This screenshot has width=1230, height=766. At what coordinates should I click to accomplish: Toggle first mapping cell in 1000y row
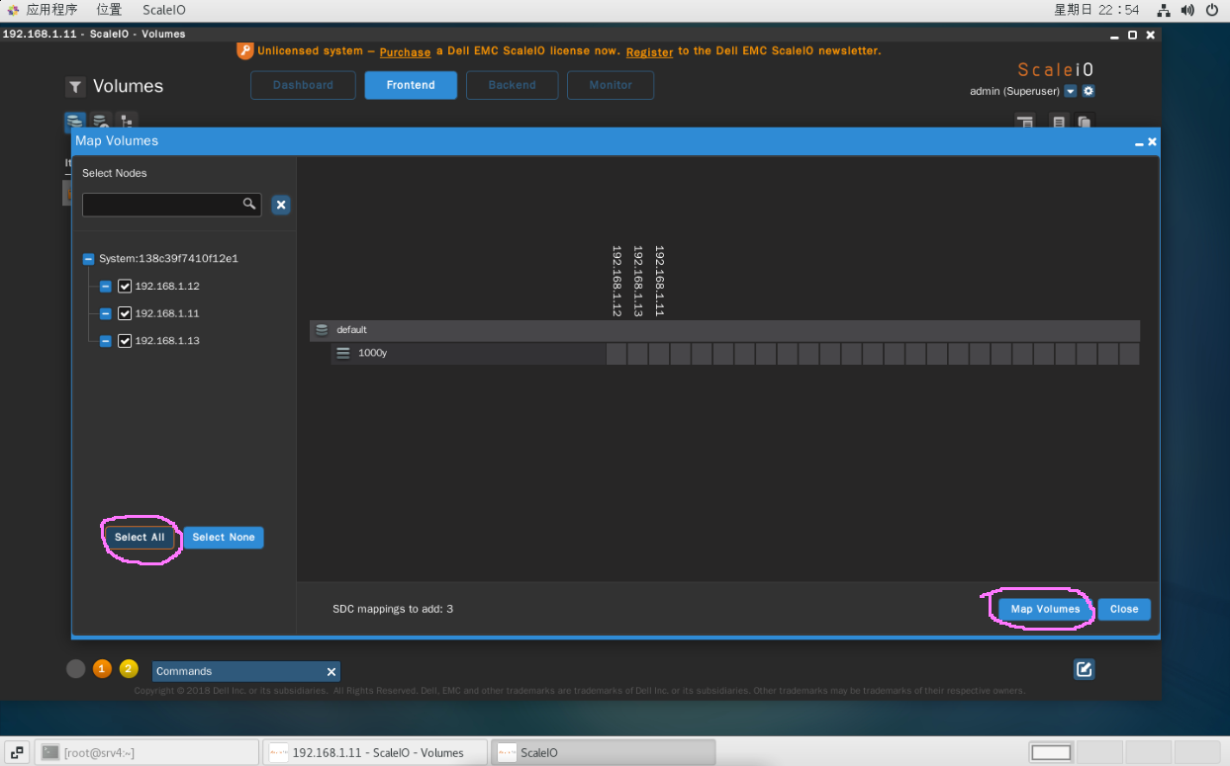click(615, 354)
